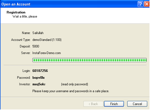Screen dimensions: 150x110
Task: Click the name value Saifullah
Action: click(38, 33)
